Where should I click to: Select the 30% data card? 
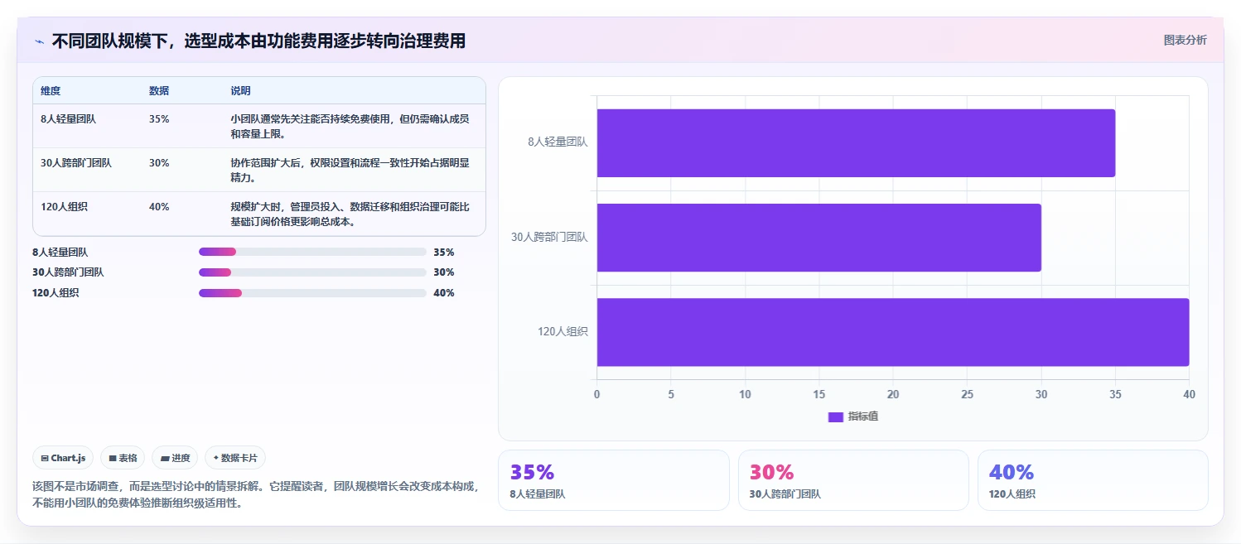point(853,480)
